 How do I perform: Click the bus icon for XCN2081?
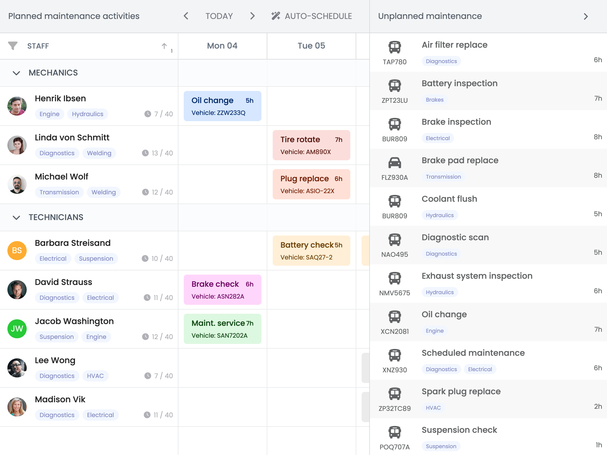(394, 317)
